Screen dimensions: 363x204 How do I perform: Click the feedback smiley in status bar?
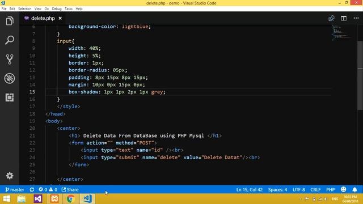point(343,189)
